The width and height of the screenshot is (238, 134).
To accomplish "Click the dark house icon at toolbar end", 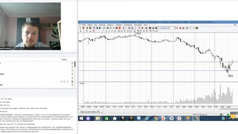I will [197, 28].
